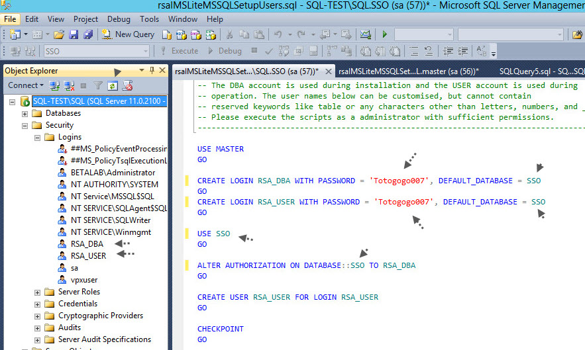The width and height of the screenshot is (585, 350).
Task: Click the Open File folder icon
Action: coord(58,34)
